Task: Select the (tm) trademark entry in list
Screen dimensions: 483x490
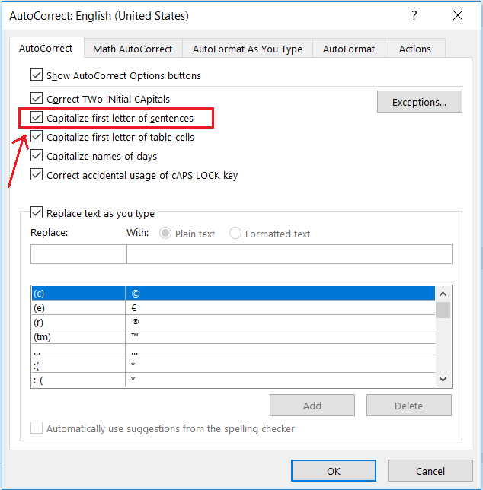Action: (78, 336)
